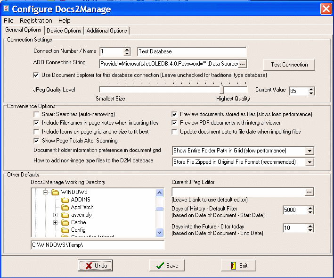334x278 pixels.
Task: Decrease Days into the Future value
Action: click(310, 230)
